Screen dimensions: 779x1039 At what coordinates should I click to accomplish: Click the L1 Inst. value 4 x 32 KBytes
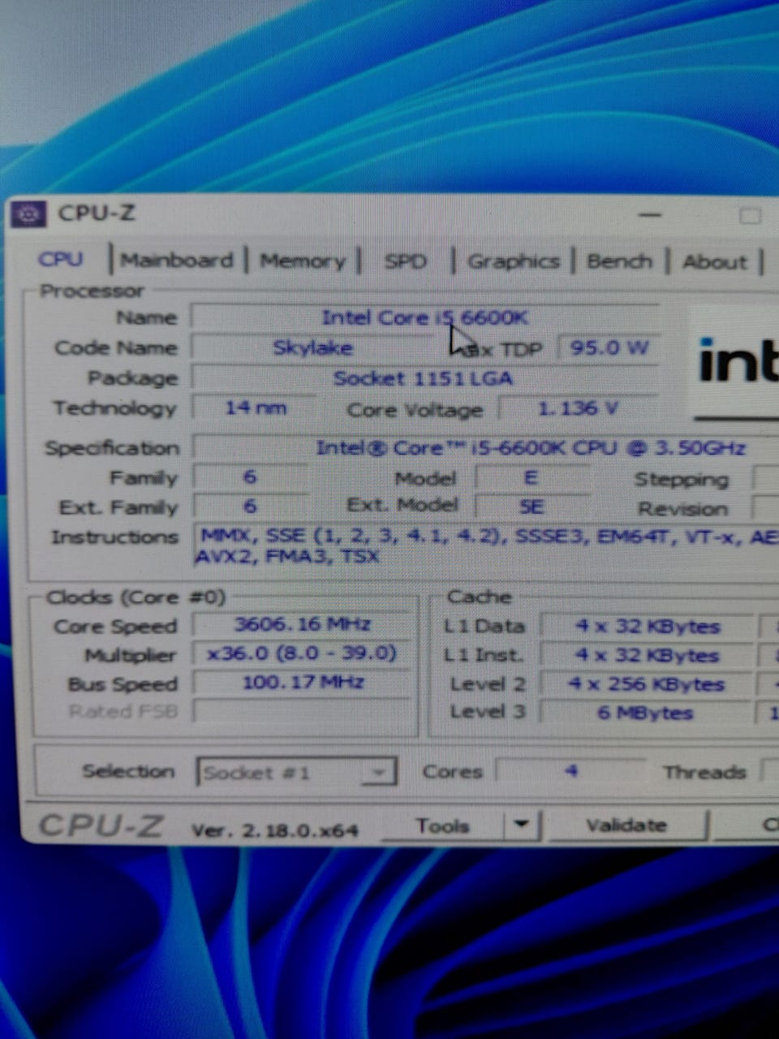[x=647, y=656]
